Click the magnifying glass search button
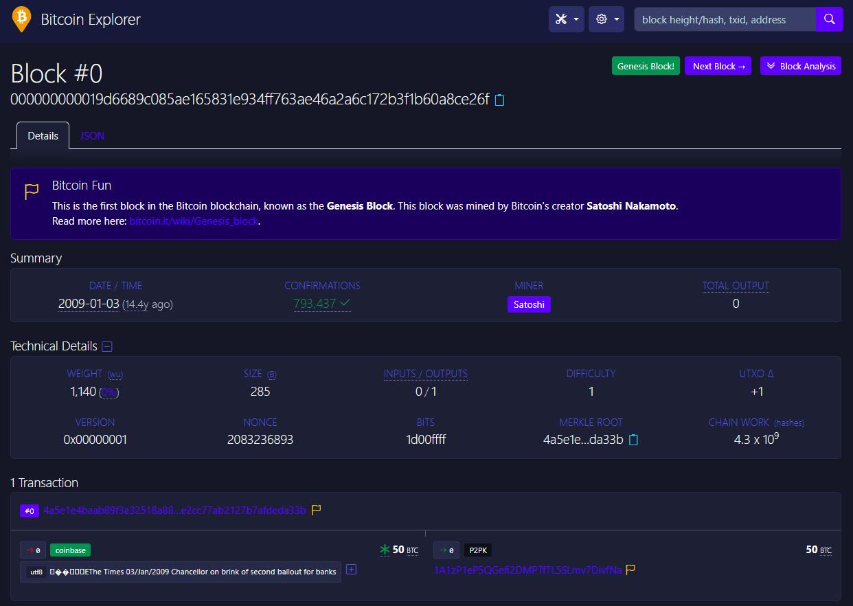This screenshot has width=853, height=606. coord(829,19)
